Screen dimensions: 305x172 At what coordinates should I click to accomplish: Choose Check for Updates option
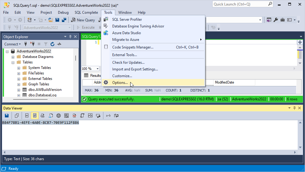153,63
